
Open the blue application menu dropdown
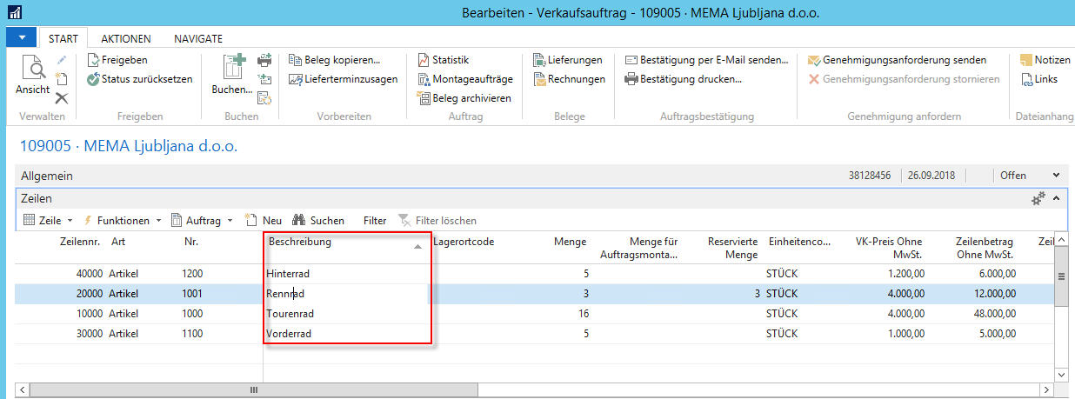point(21,38)
